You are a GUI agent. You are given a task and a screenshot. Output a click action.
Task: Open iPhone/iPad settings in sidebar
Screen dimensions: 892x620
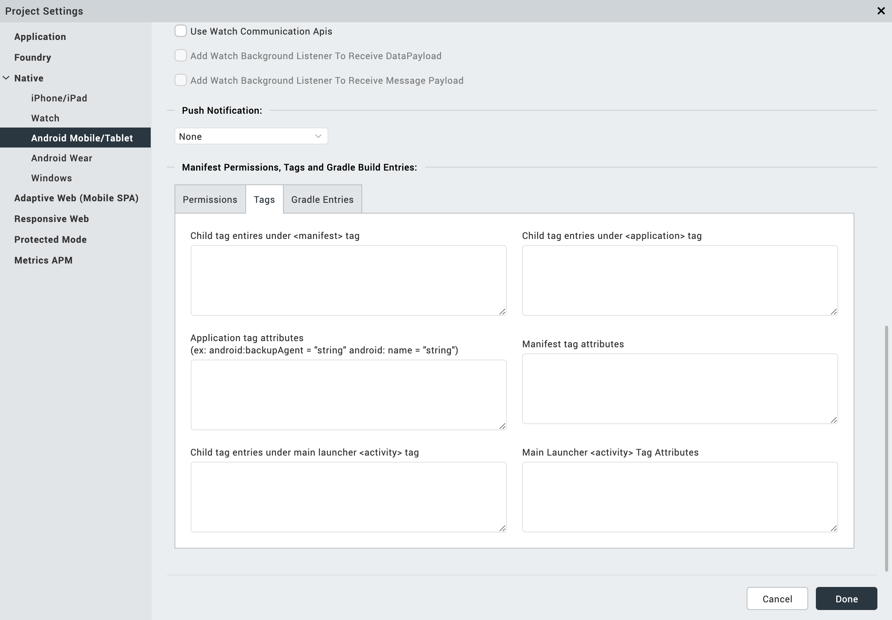pyautogui.click(x=59, y=98)
